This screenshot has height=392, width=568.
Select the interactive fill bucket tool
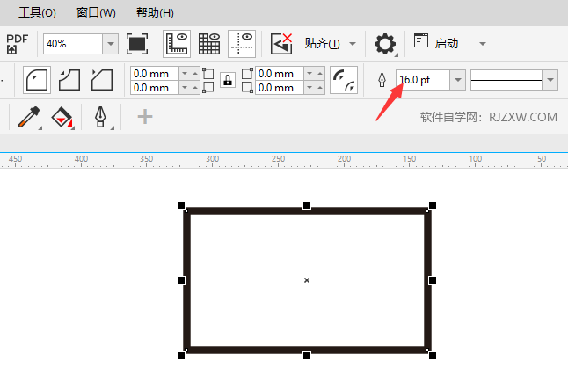(x=62, y=117)
